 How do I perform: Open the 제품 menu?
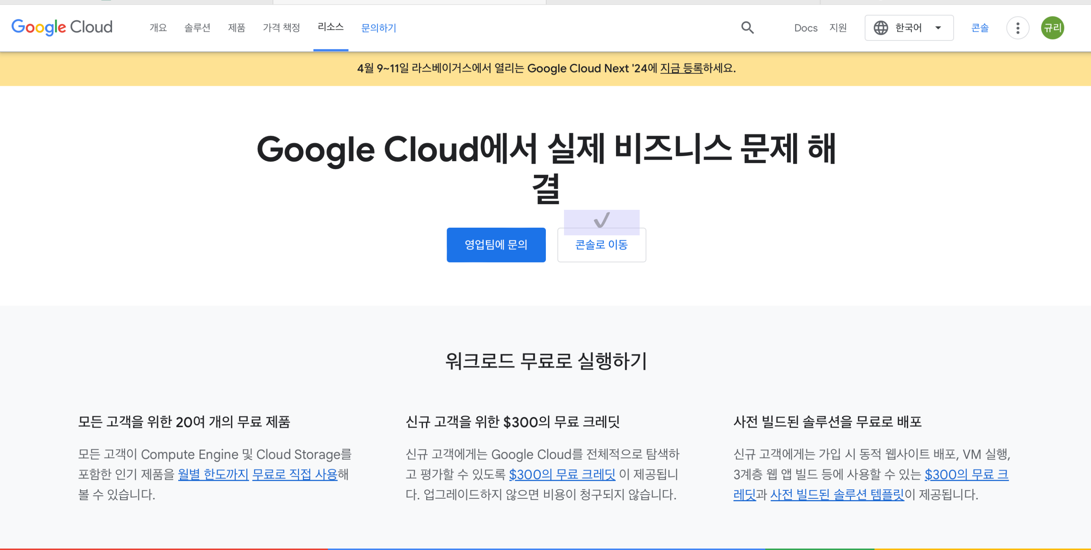(236, 28)
